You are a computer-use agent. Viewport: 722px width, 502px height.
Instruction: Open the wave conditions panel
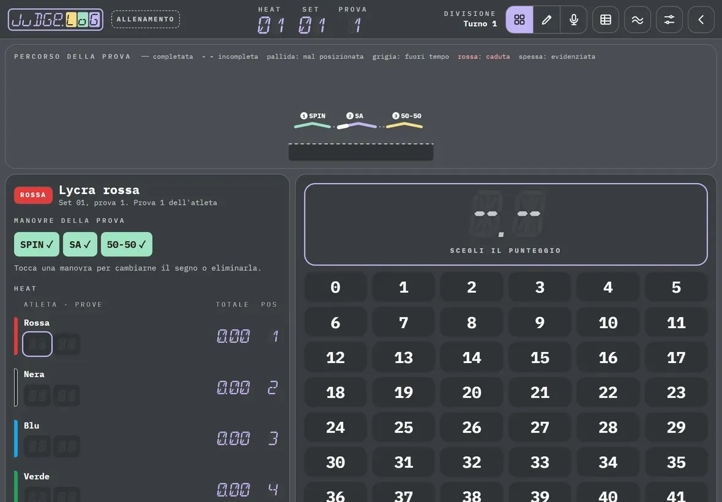(x=638, y=20)
